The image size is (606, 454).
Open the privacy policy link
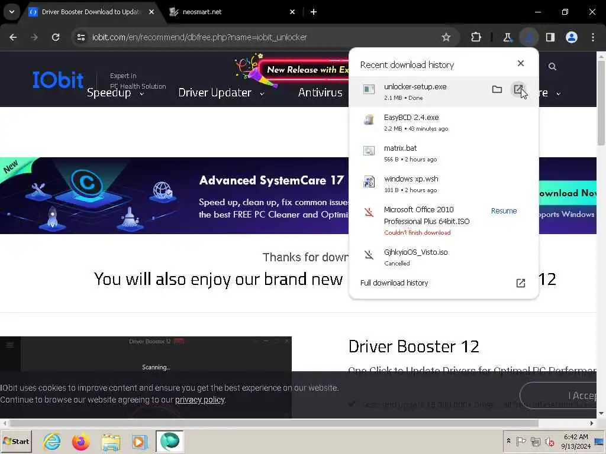[x=200, y=400]
